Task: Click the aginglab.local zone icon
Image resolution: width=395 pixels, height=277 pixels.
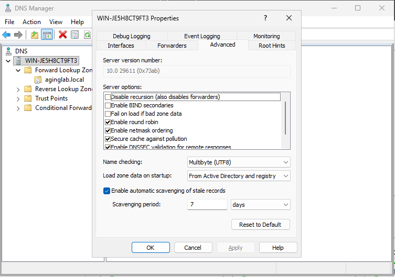Action: [38, 80]
